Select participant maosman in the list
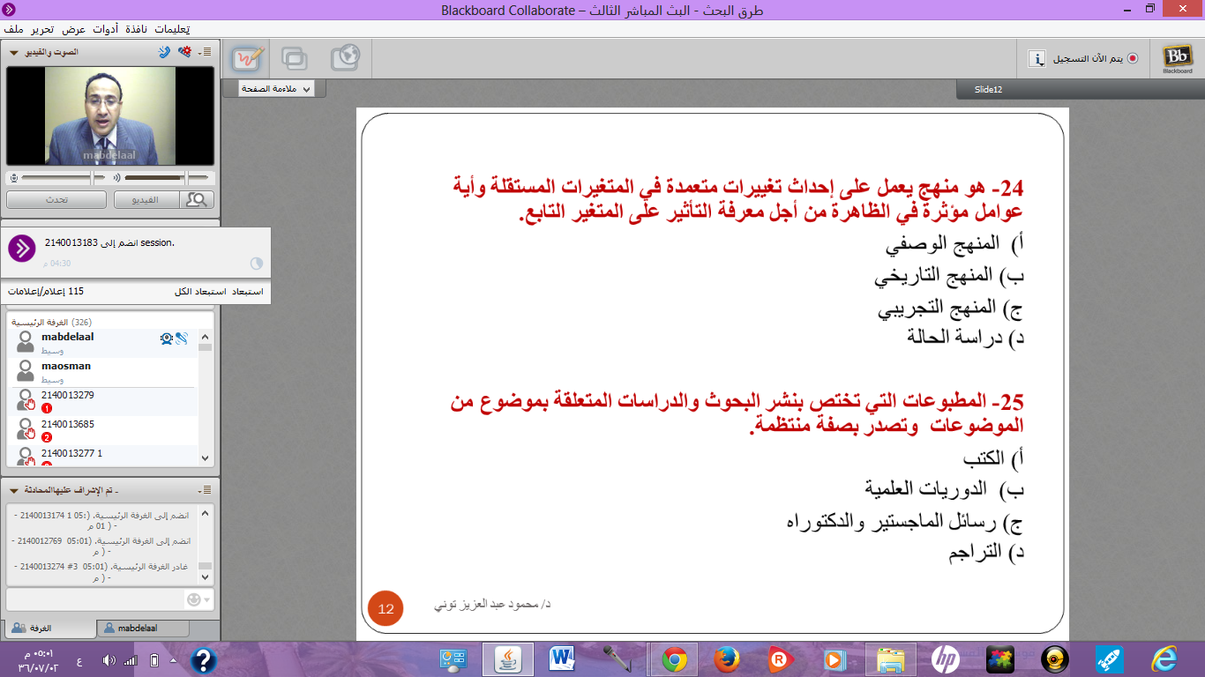 [102, 372]
